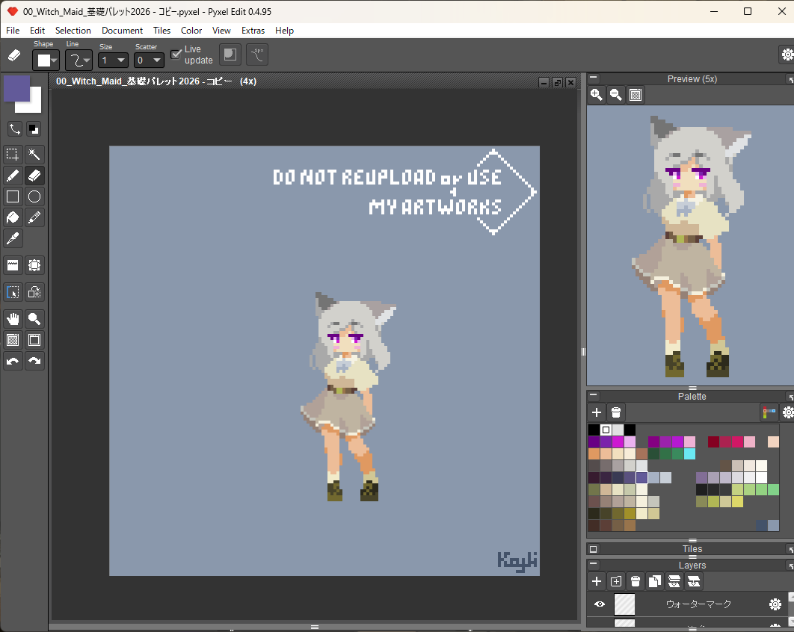The width and height of the screenshot is (794, 632).
Task: Open the Color menu
Action: click(191, 31)
